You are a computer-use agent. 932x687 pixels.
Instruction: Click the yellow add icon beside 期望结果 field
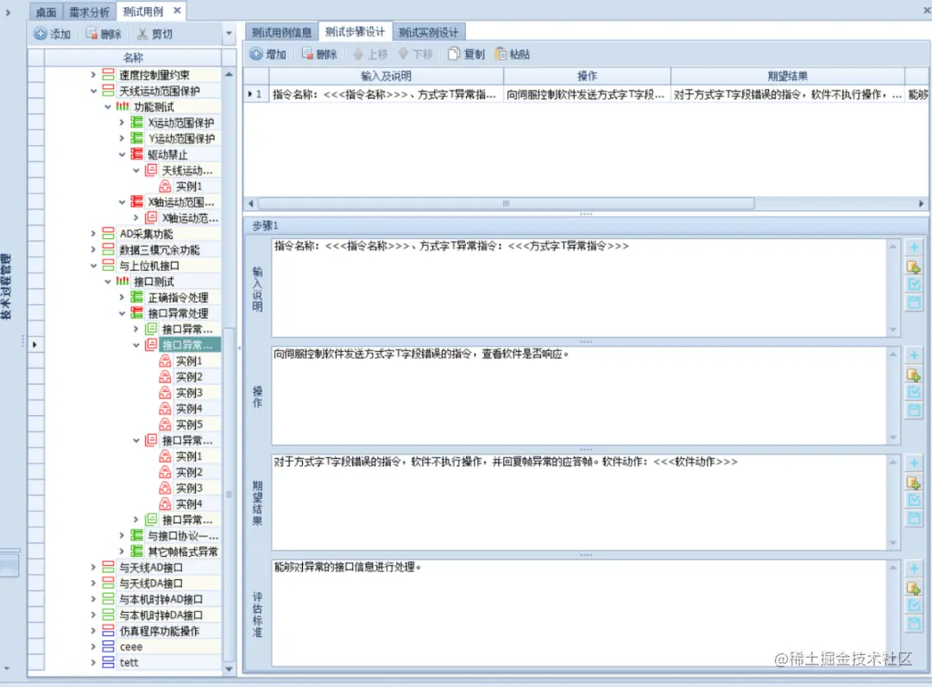(x=914, y=482)
